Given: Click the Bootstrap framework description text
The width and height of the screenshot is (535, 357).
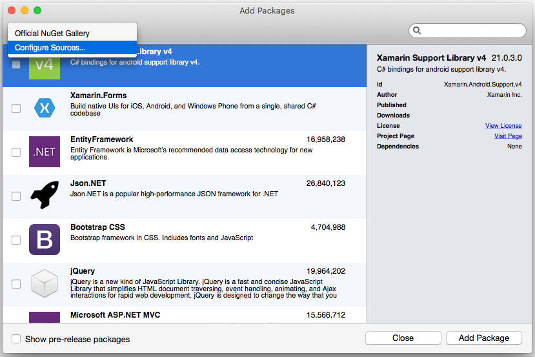Looking at the screenshot, I should [162, 238].
